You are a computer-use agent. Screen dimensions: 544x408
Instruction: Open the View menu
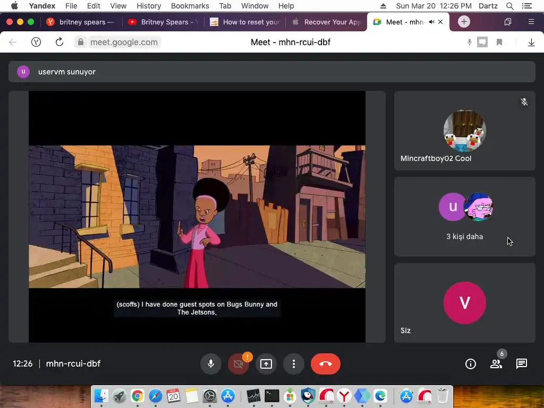click(x=118, y=6)
